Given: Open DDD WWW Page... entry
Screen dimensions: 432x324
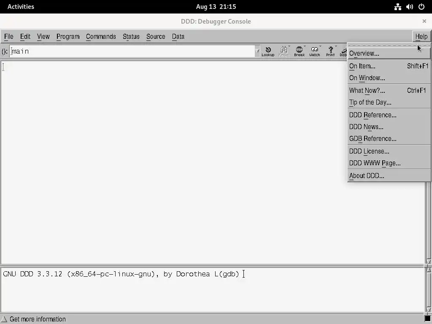Looking at the screenshot, I should tap(389, 163).
